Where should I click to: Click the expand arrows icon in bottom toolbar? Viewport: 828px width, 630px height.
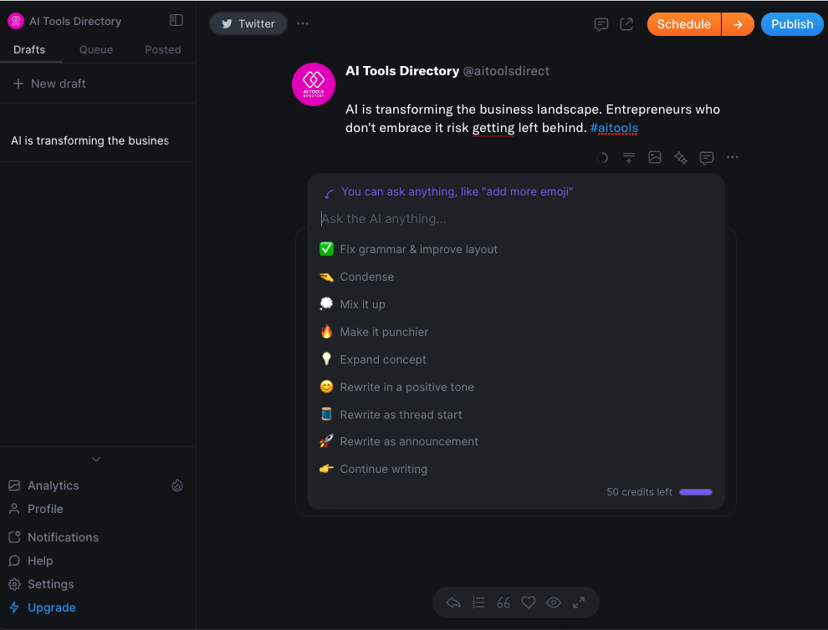coord(578,602)
